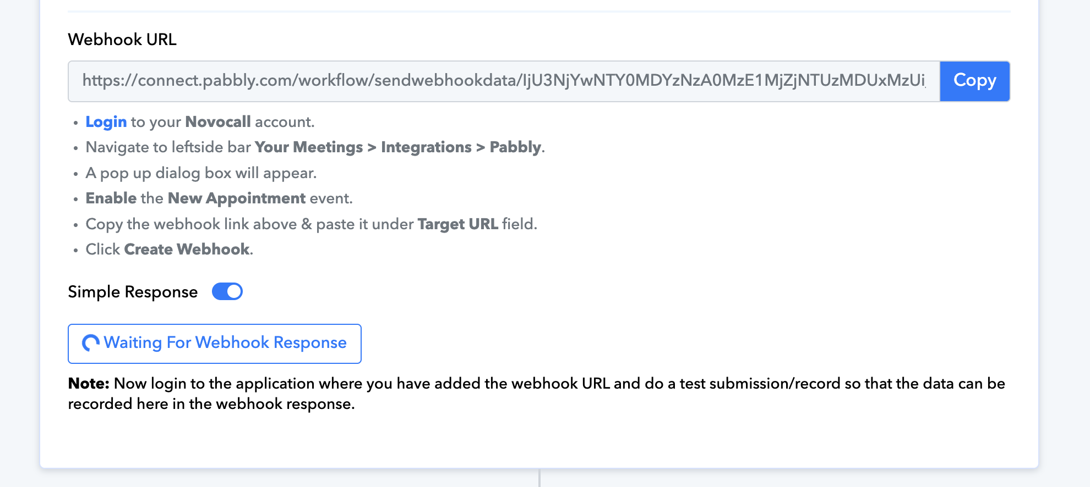The height and width of the screenshot is (487, 1090).
Task: Click the bold Pabbly text
Action: point(515,147)
